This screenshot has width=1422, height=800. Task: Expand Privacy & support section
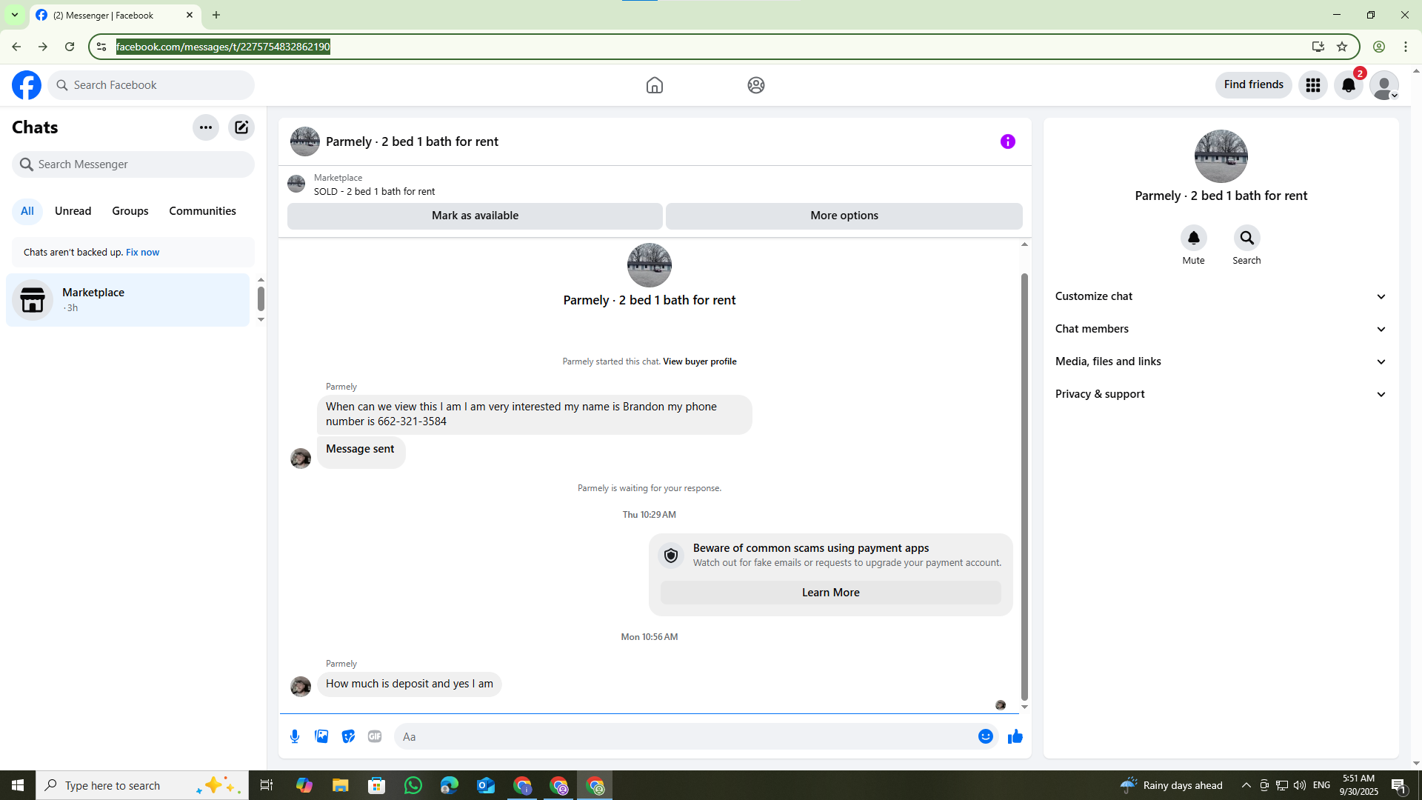(x=1221, y=394)
